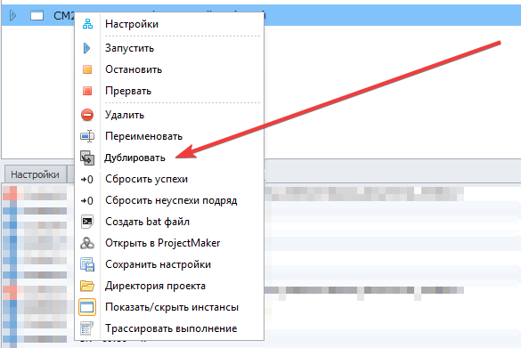Click the orange stop square icon

tap(87, 69)
